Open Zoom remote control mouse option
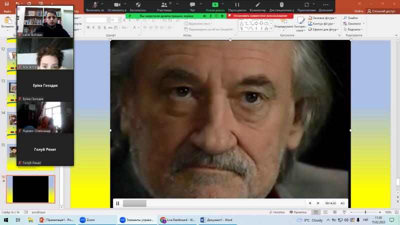The width and height of the screenshot is (400, 225). point(281,6)
